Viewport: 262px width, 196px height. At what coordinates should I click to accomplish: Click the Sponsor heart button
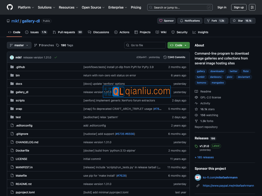166,21
